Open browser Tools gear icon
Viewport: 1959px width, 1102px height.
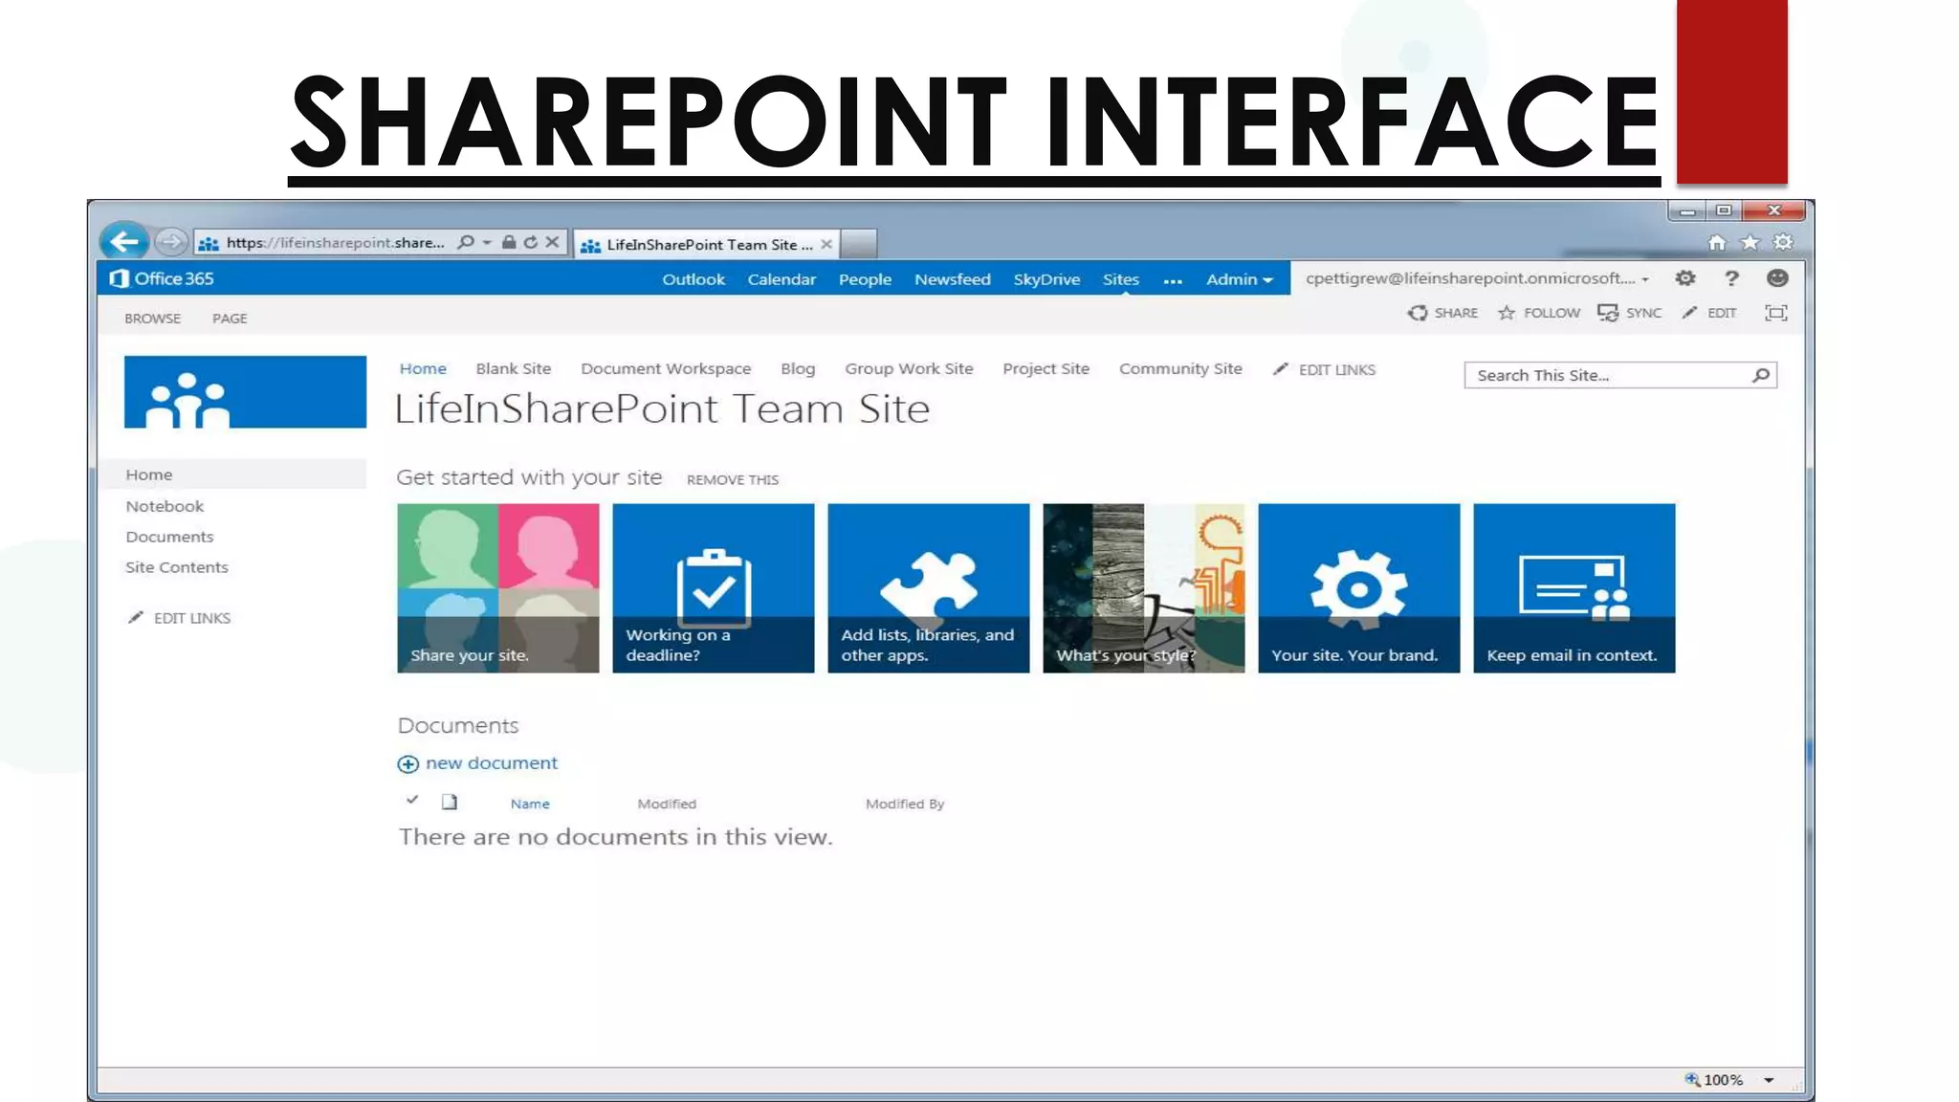pos(1783,242)
